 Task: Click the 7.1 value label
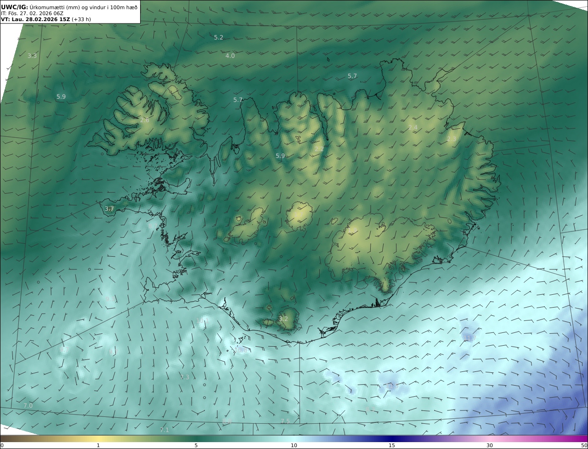pos(164,430)
